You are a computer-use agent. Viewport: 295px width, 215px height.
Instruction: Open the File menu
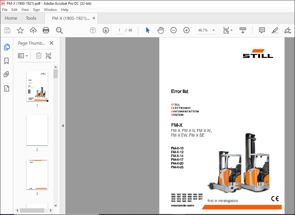(5, 10)
